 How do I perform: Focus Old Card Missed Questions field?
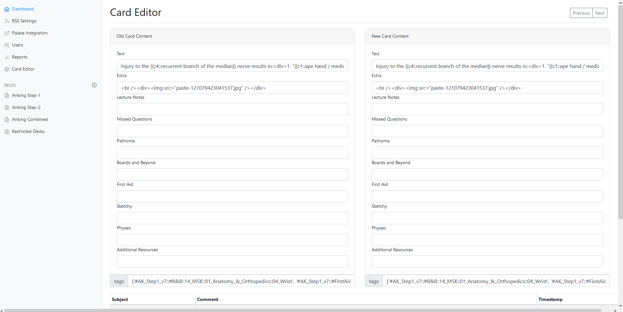[232, 131]
